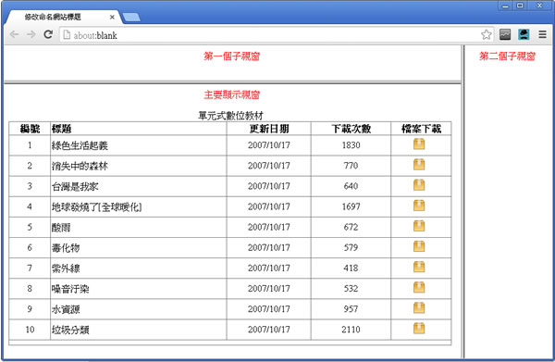Click download count 1830
Image resolution: width=555 pixels, height=362 pixels.
pyautogui.click(x=351, y=145)
